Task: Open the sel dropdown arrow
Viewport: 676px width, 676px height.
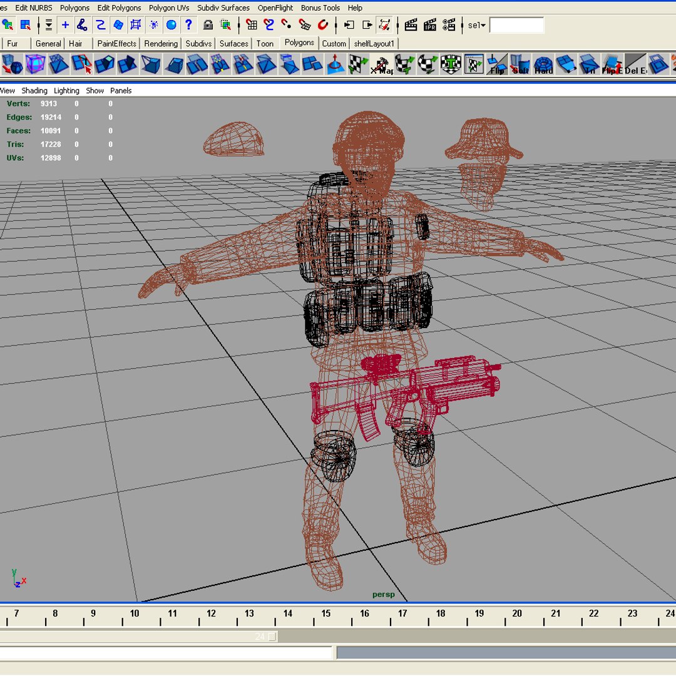Action: click(x=483, y=26)
